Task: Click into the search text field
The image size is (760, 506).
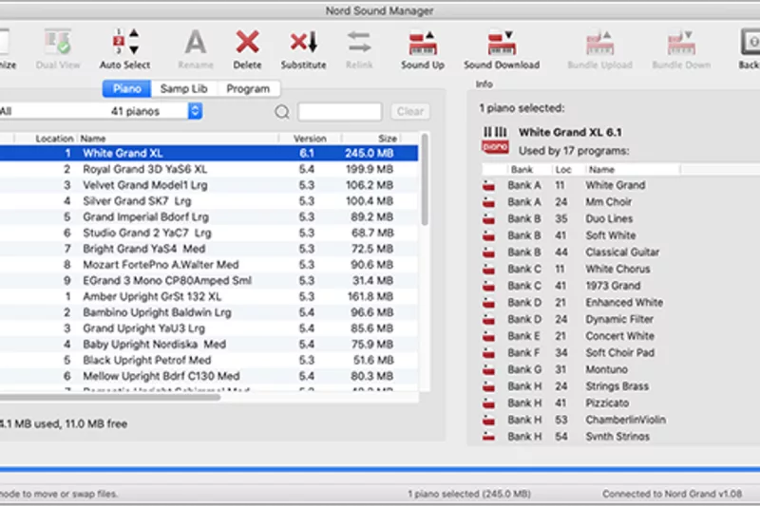Action: tap(339, 112)
